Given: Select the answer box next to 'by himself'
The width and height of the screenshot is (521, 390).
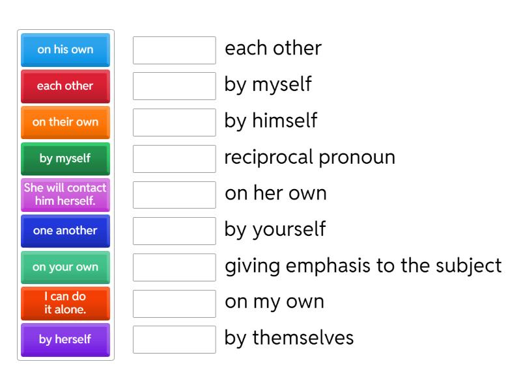Looking at the screenshot, I should [173, 122].
